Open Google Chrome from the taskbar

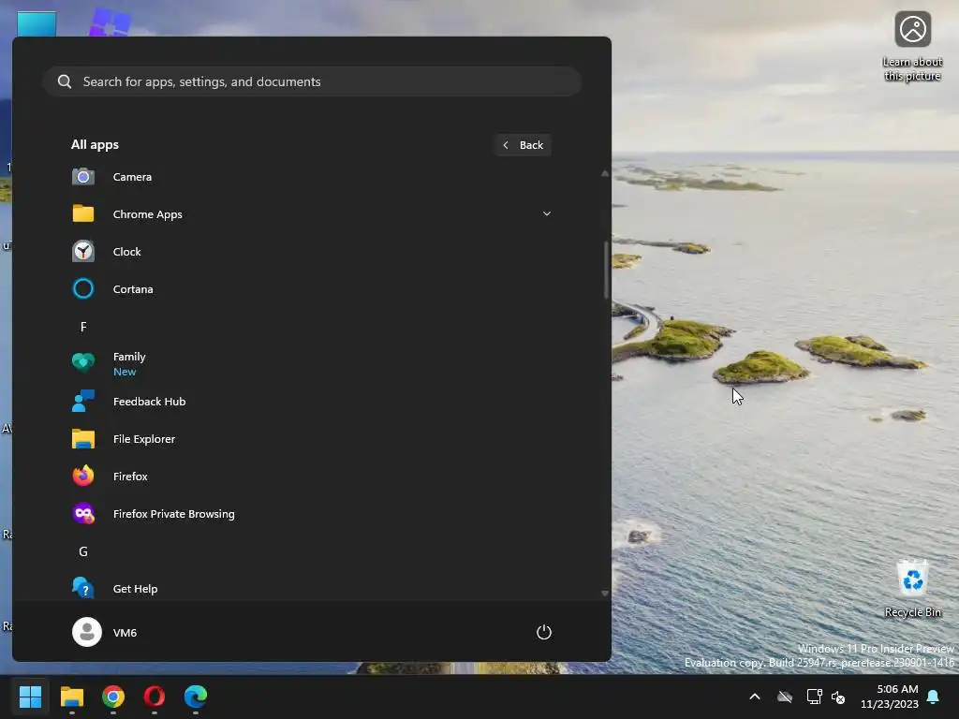[113, 697]
